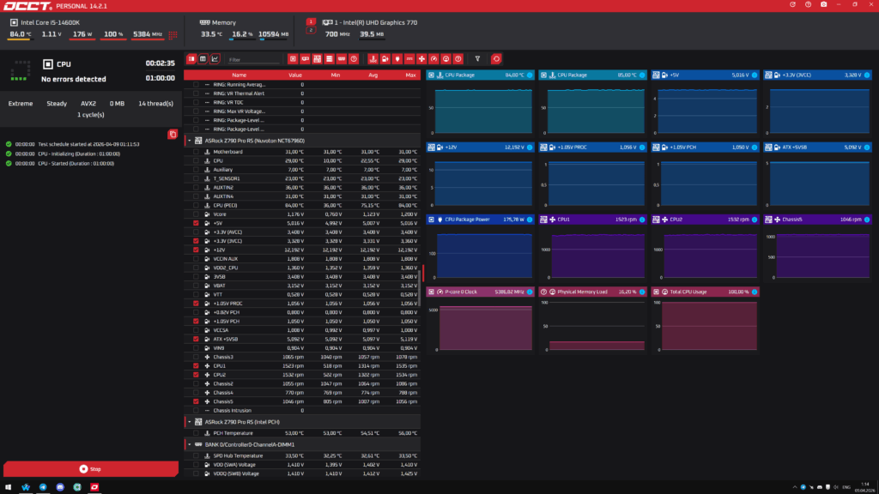Click in the Filter search field
The image size is (879, 494).
[x=253, y=59]
